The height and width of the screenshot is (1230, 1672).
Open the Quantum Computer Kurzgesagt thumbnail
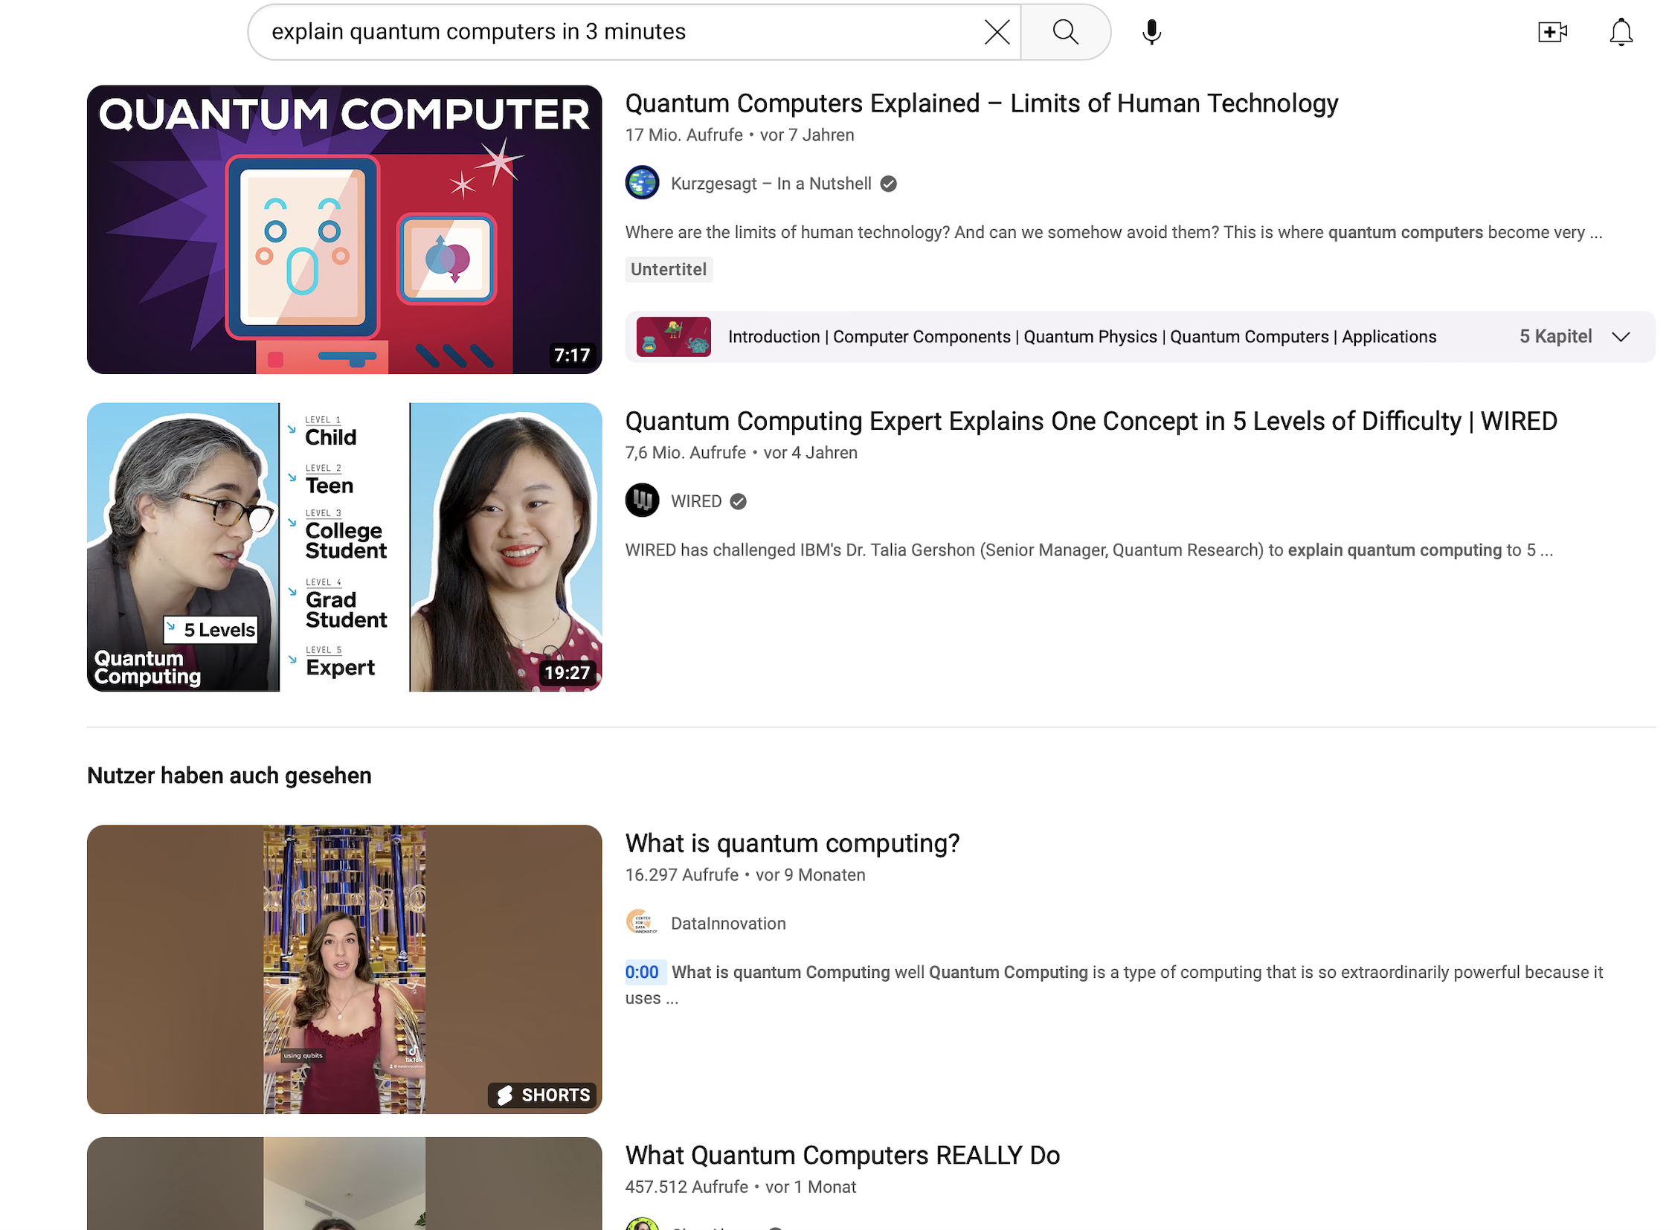point(344,229)
